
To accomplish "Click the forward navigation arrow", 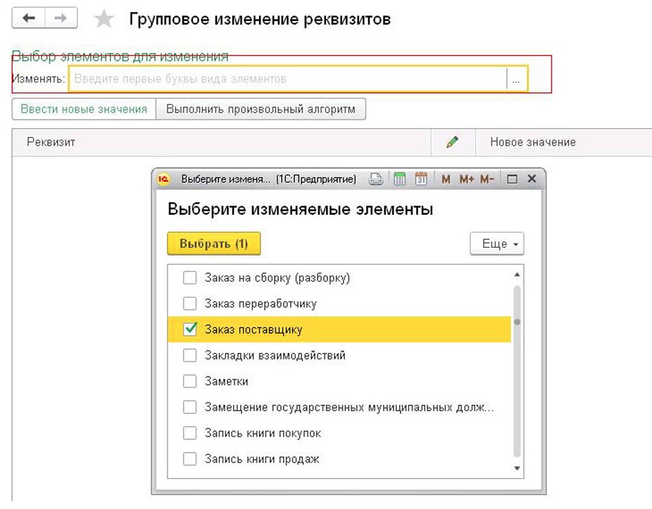I will coord(61,18).
